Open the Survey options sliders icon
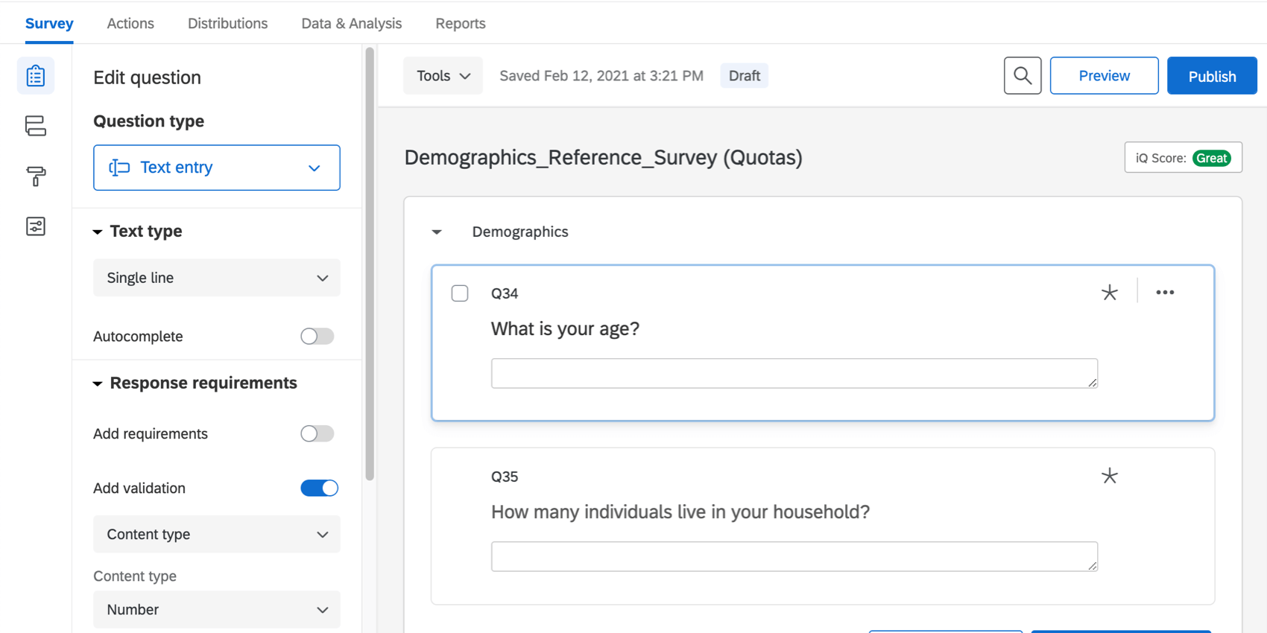 [x=36, y=226]
